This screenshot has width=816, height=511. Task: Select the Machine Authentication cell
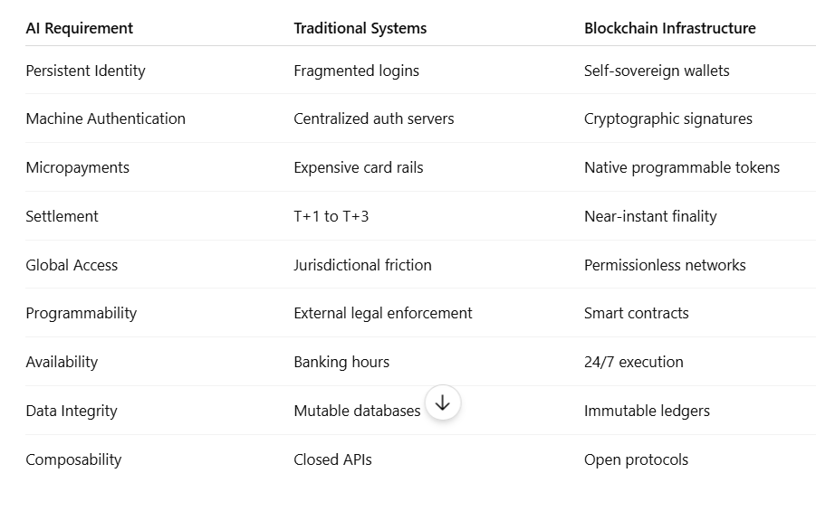pos(106,118)
